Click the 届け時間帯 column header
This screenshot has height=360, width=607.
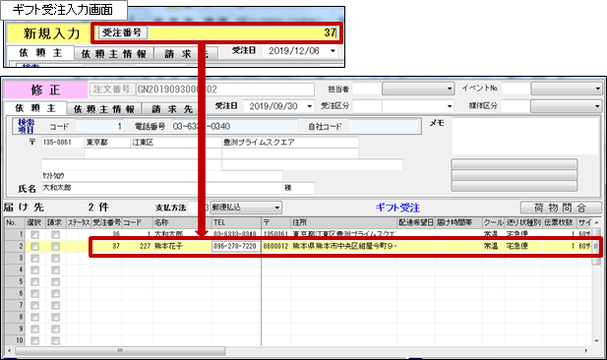458,223
